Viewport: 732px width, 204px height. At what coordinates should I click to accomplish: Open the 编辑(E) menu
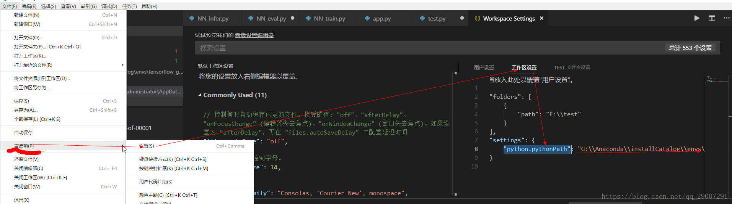[29, 6]
